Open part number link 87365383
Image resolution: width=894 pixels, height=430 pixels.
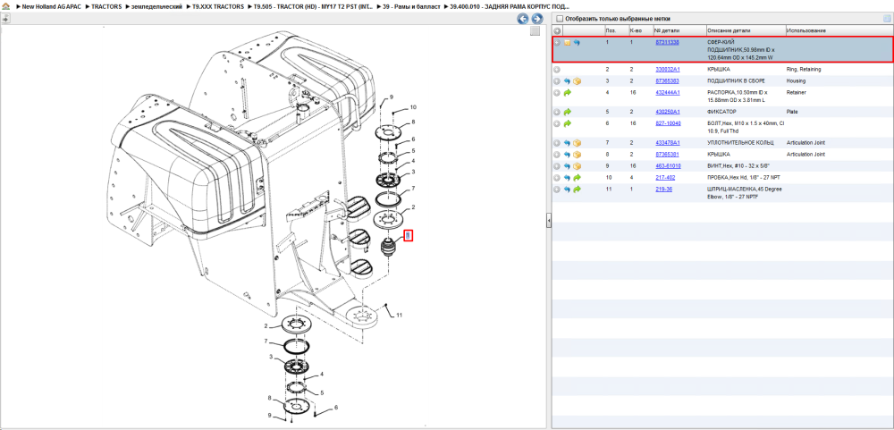point(667,81)
